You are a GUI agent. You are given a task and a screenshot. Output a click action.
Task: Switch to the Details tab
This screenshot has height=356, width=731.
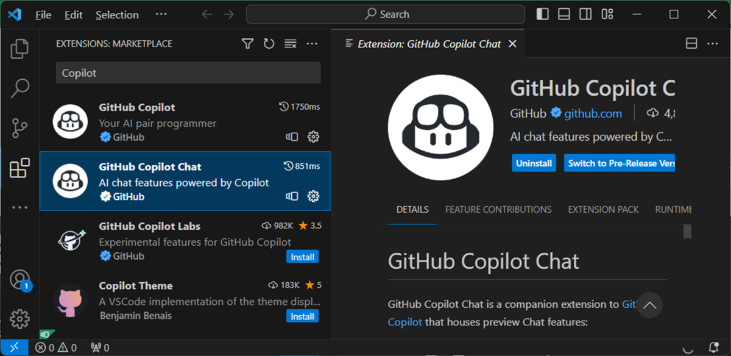pyautogui.click(x=412, y=209)
